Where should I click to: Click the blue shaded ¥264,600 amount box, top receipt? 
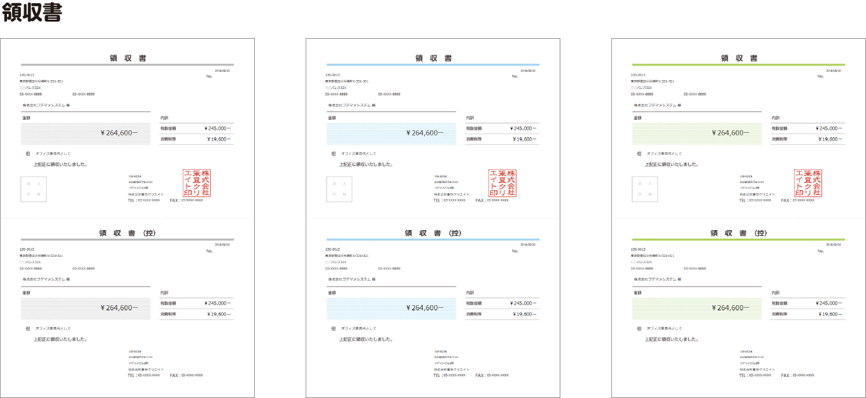(x=392, y=134)
